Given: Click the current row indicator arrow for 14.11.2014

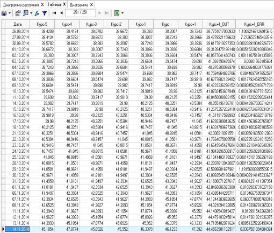Looking at the screenshot, I should (x=3, y=229).
